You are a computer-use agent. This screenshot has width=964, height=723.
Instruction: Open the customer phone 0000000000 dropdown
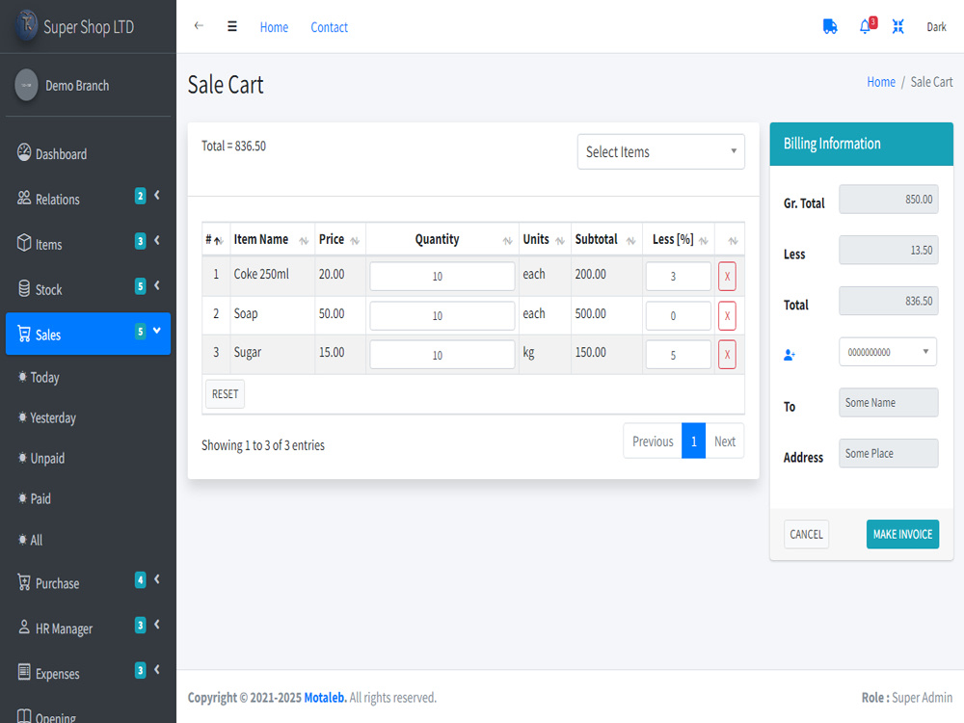tap(887, 352)
